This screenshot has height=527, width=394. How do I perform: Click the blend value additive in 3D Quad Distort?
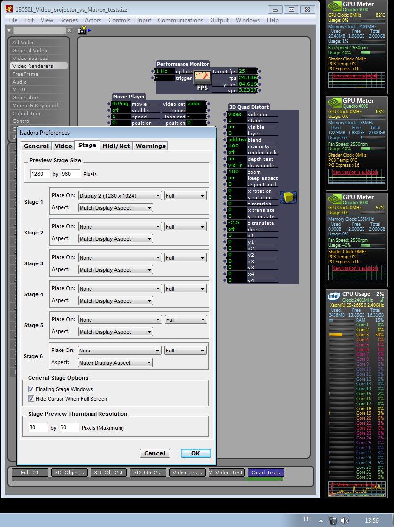point(238,140)
